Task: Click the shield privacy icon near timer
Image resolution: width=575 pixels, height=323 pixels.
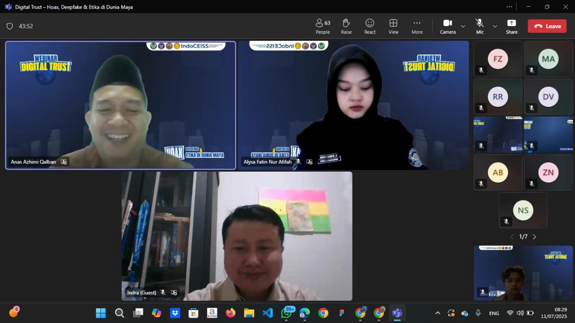Action: (9, 26)
